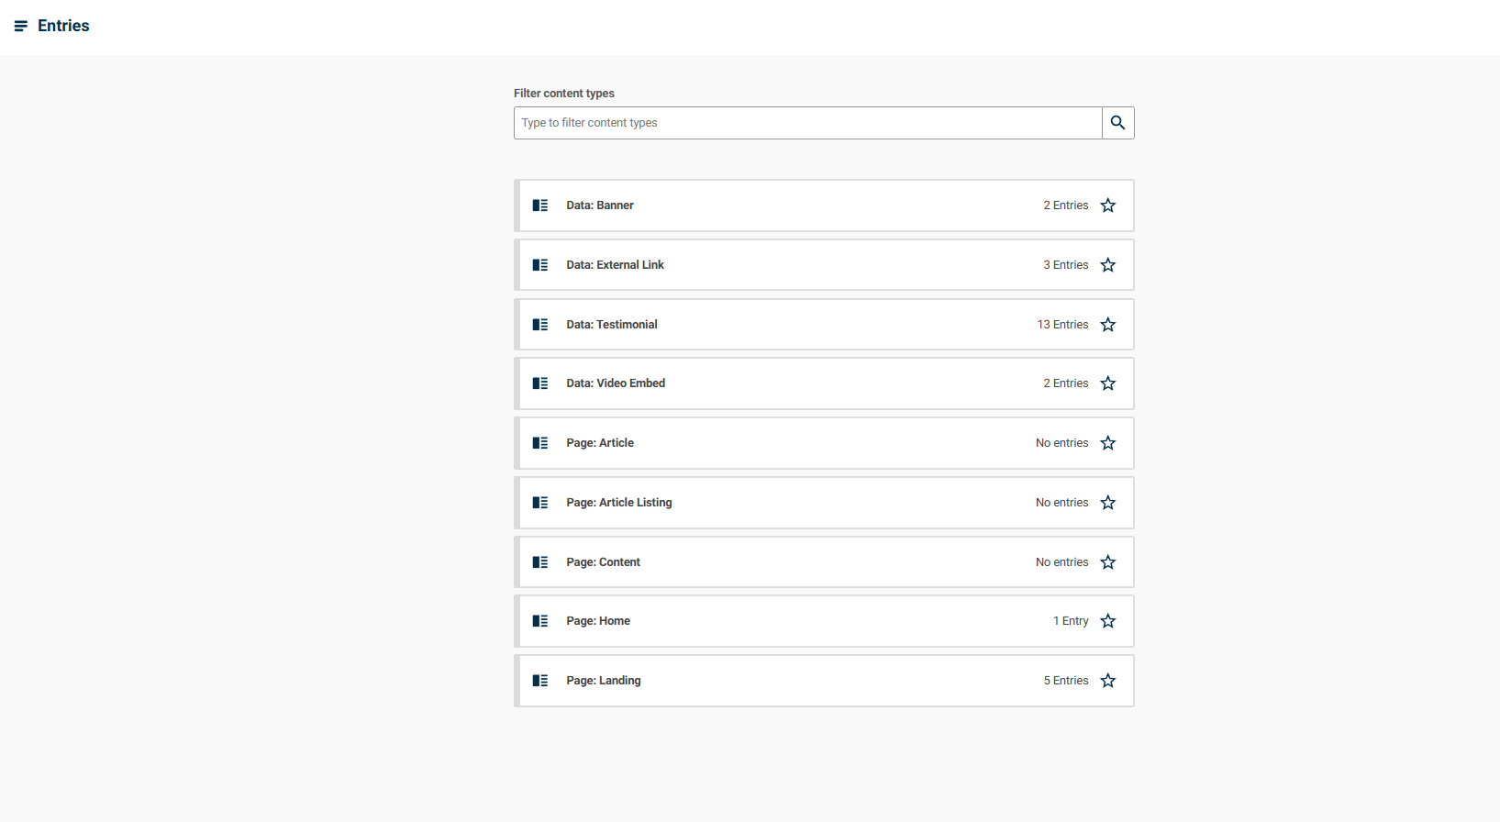Favorite the Page: Home content type
1500x822 pixels.
1108,621
